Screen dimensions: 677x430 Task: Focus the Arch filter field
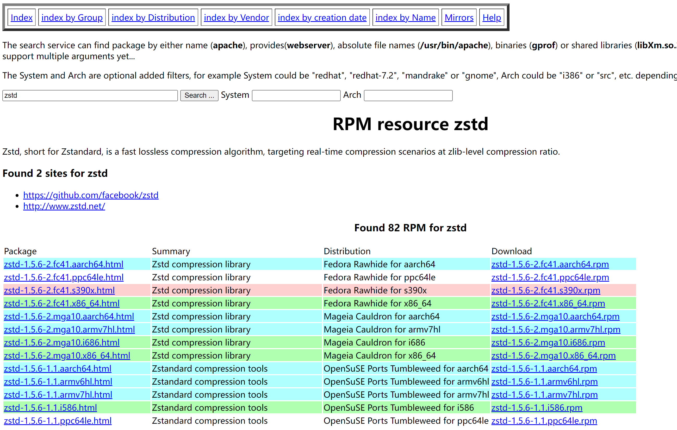coord(408,95)
